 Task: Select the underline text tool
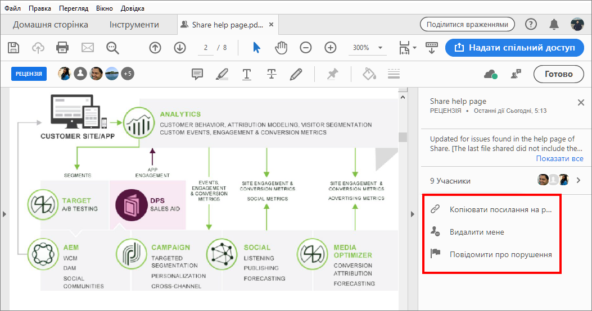[247, 74]
